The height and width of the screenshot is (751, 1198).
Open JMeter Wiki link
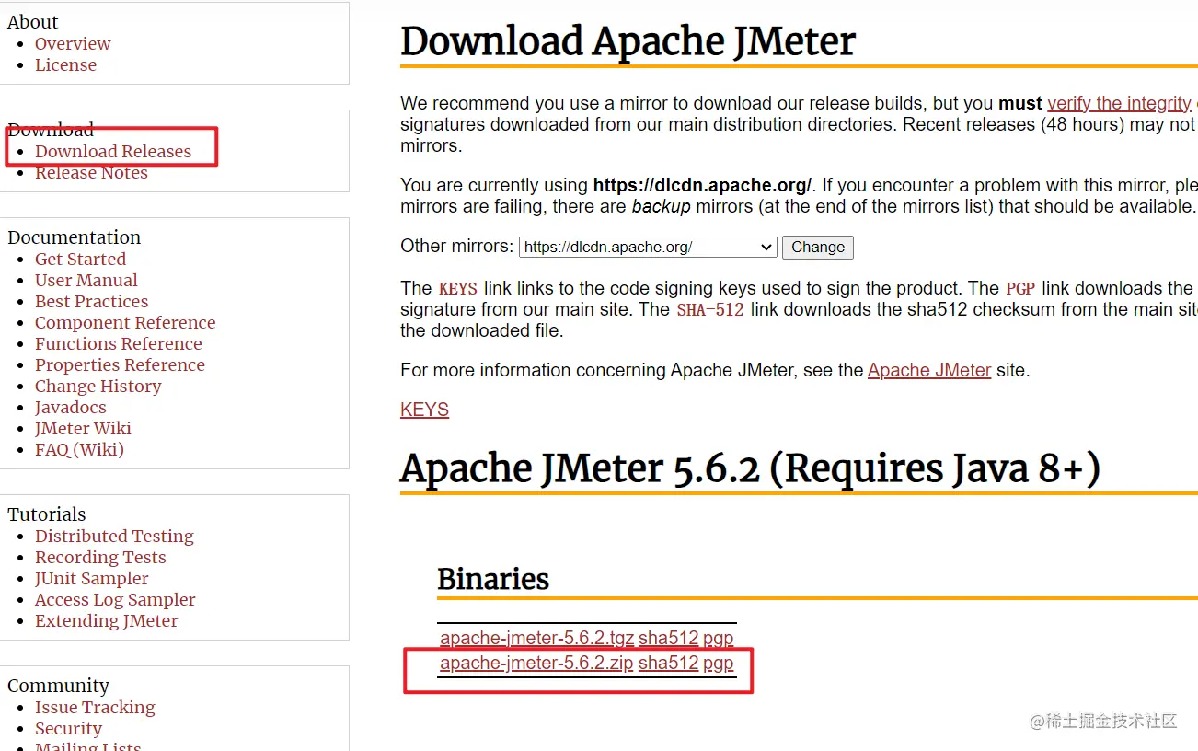click(83, 429)
